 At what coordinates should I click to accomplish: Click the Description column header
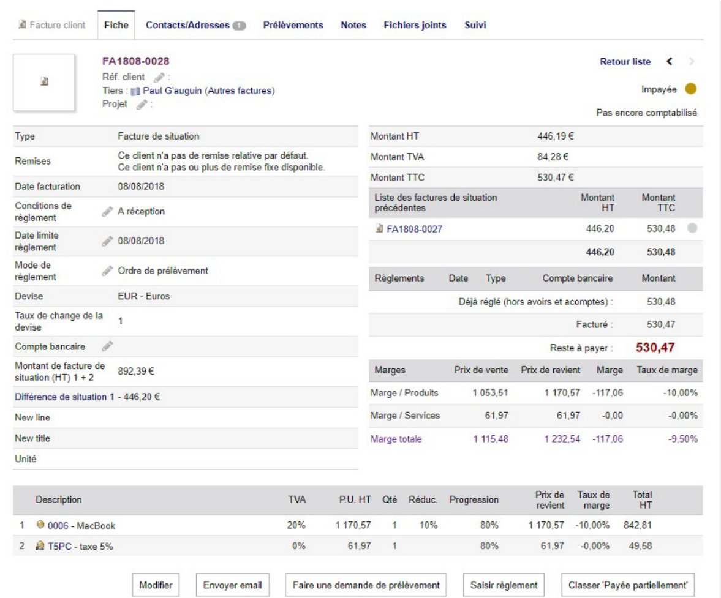58,499
